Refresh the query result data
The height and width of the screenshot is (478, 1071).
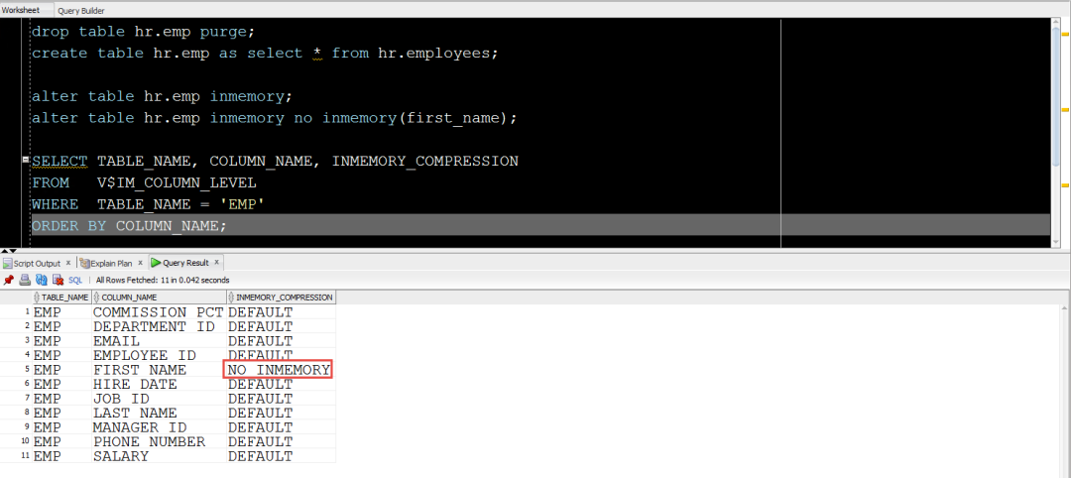tap(41, 280)
